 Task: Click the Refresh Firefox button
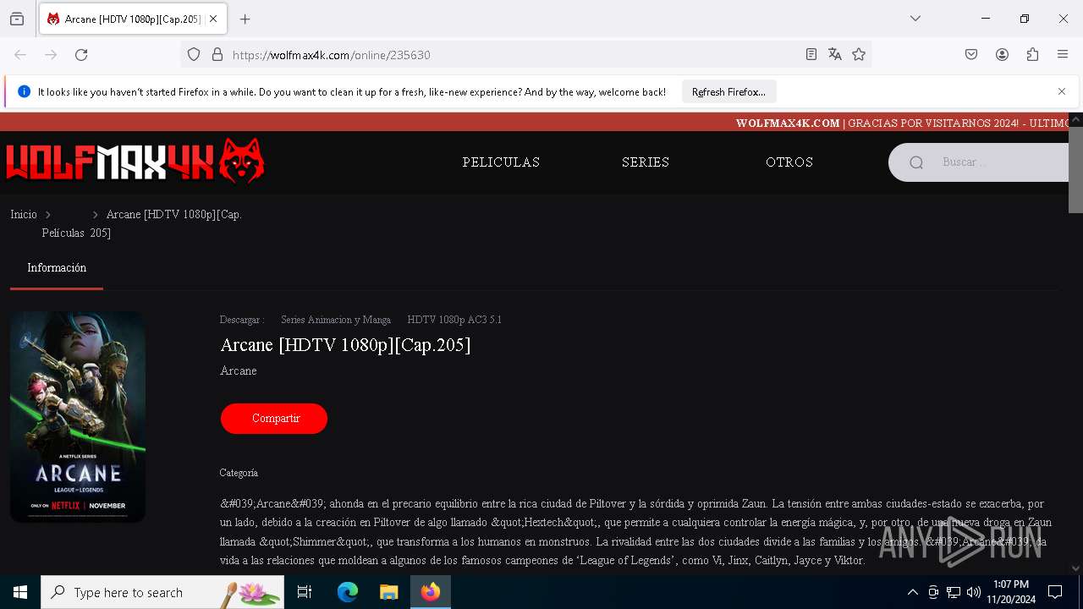point(728,91)
